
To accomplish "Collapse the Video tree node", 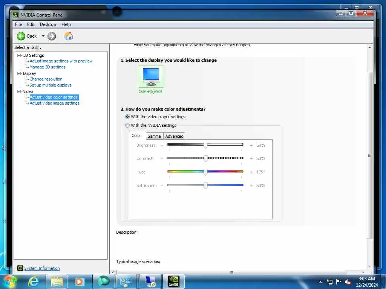I will pos(19,91).
